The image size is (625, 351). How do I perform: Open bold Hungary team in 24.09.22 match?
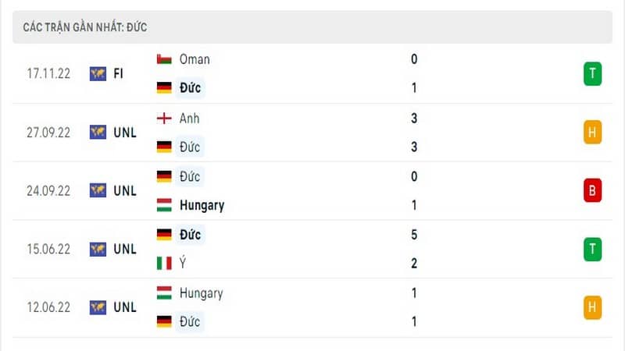pos(202,205)
